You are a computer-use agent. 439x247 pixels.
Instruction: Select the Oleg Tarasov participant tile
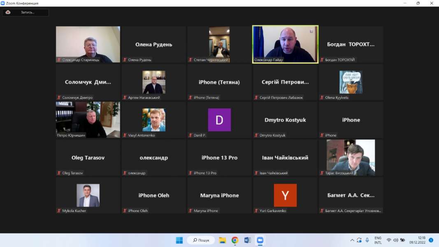[x=88, y=158]
